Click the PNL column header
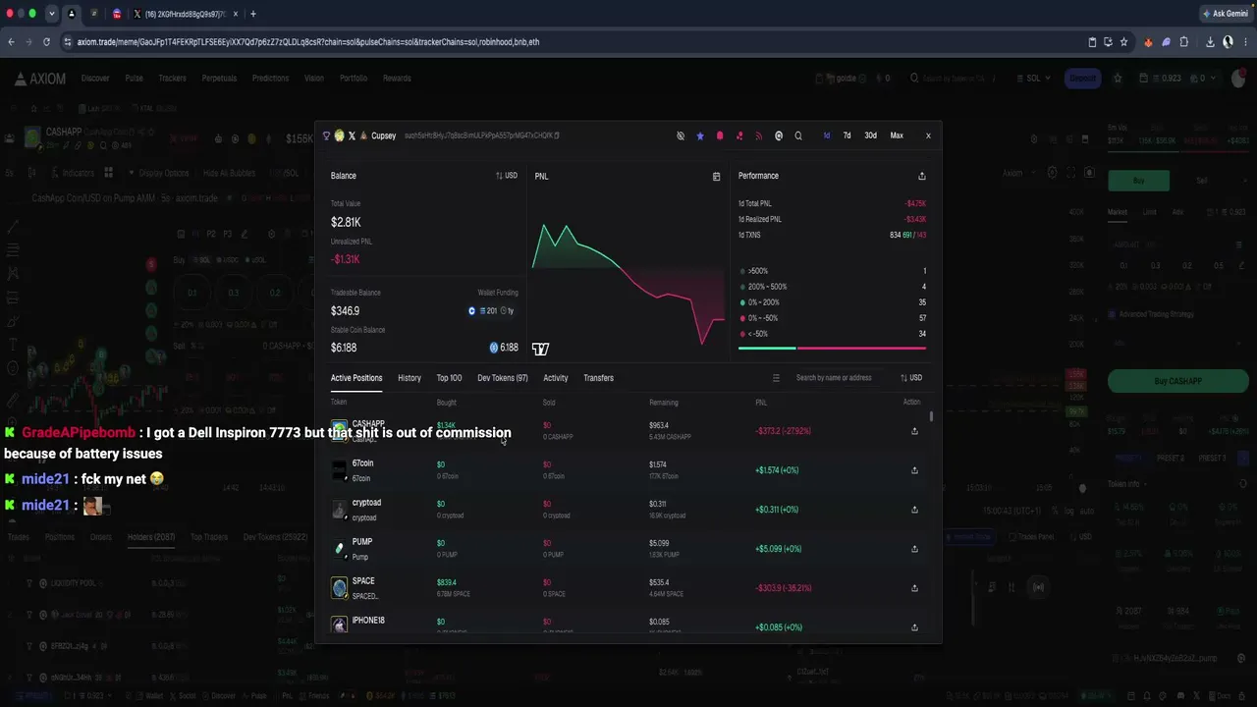 coord(761,403)
